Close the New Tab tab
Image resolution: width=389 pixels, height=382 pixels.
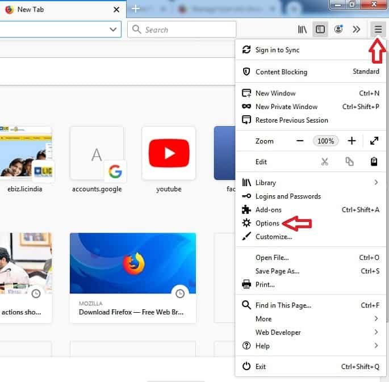(116, 10)
